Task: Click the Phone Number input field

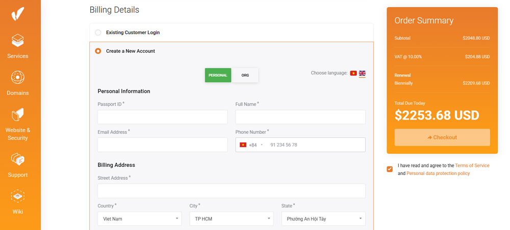Action: (300, 145)
